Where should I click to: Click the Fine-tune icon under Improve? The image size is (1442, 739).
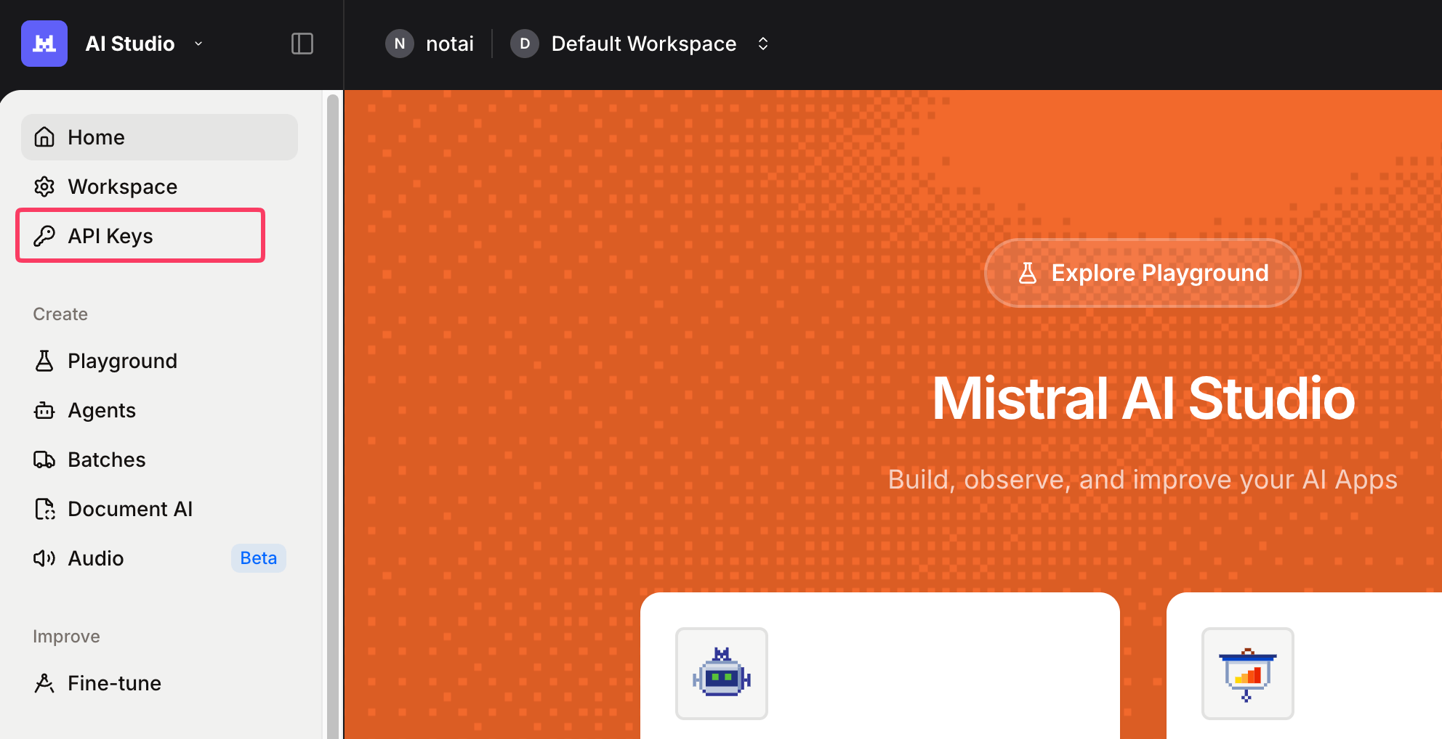click(44, 682)
